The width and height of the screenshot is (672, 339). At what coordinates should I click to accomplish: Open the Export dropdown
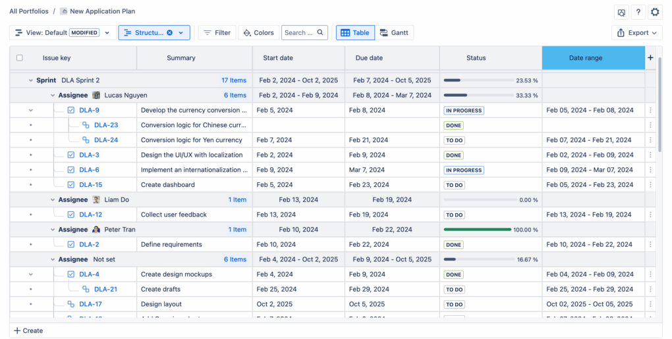[637, 32]
